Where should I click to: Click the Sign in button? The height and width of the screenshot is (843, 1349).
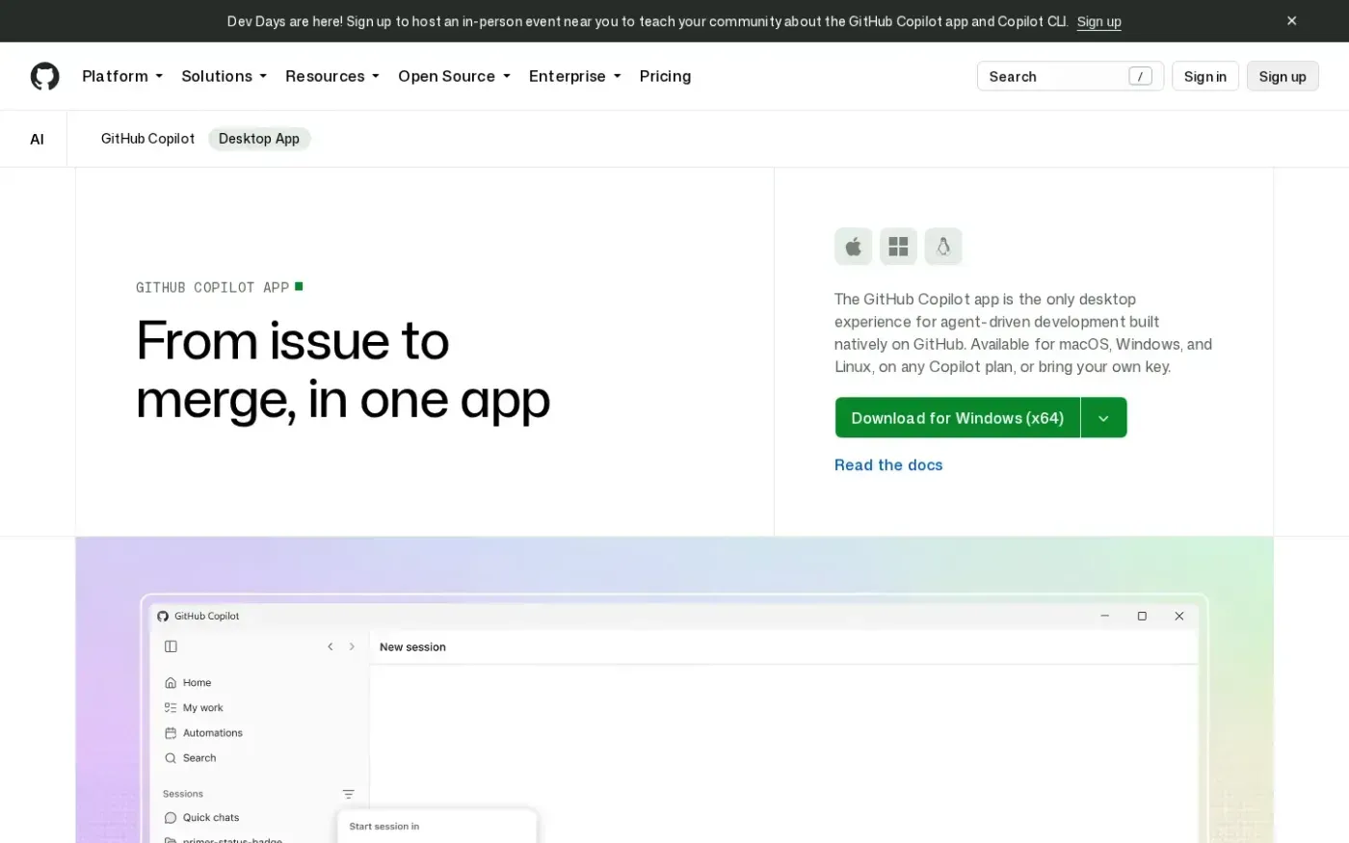point(1205,76)
